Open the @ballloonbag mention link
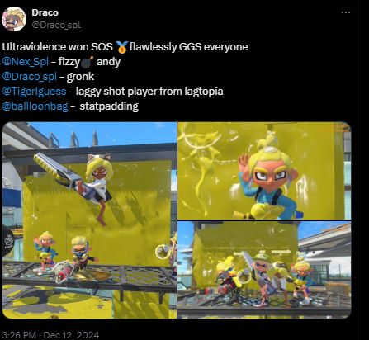This screenshot has height=340, width=369. (35, 106)
